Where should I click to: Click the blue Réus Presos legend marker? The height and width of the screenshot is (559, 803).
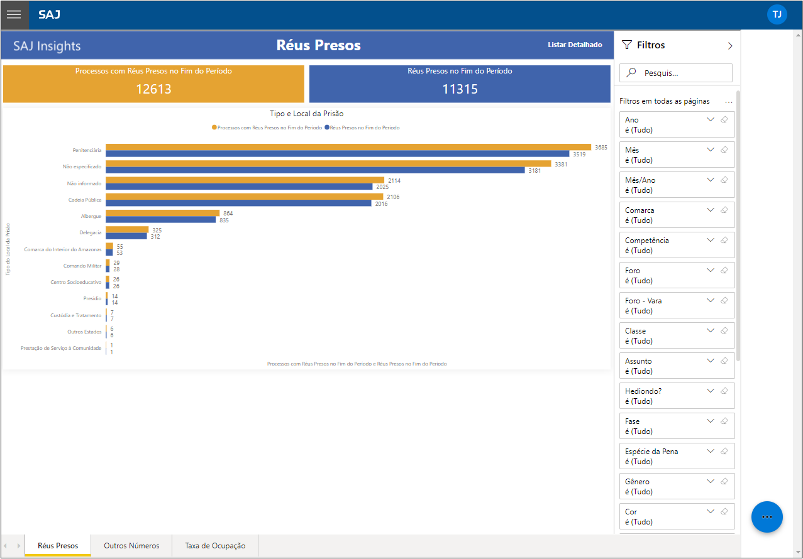(x=327, y=128)
